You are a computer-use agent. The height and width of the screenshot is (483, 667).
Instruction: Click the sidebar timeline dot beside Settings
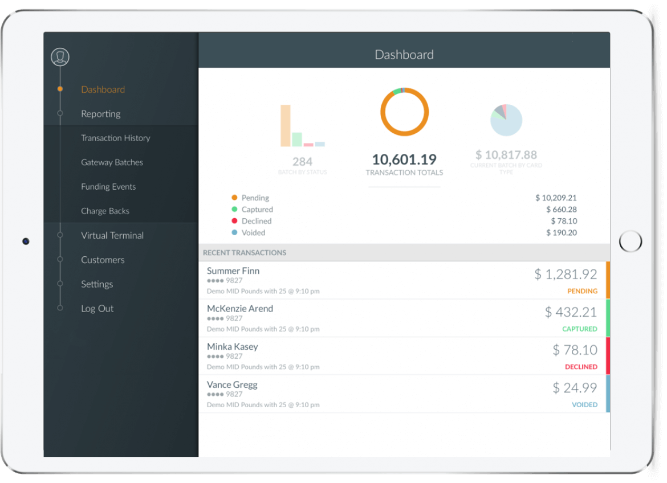point(60,283)
